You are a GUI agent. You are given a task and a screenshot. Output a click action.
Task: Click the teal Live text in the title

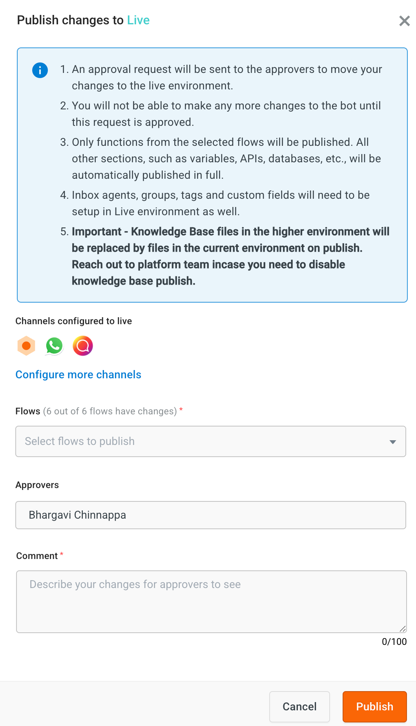click(138, 20)
